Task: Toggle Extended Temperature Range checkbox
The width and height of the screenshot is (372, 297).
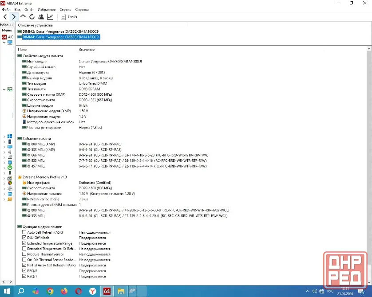Action: [24, 243]
